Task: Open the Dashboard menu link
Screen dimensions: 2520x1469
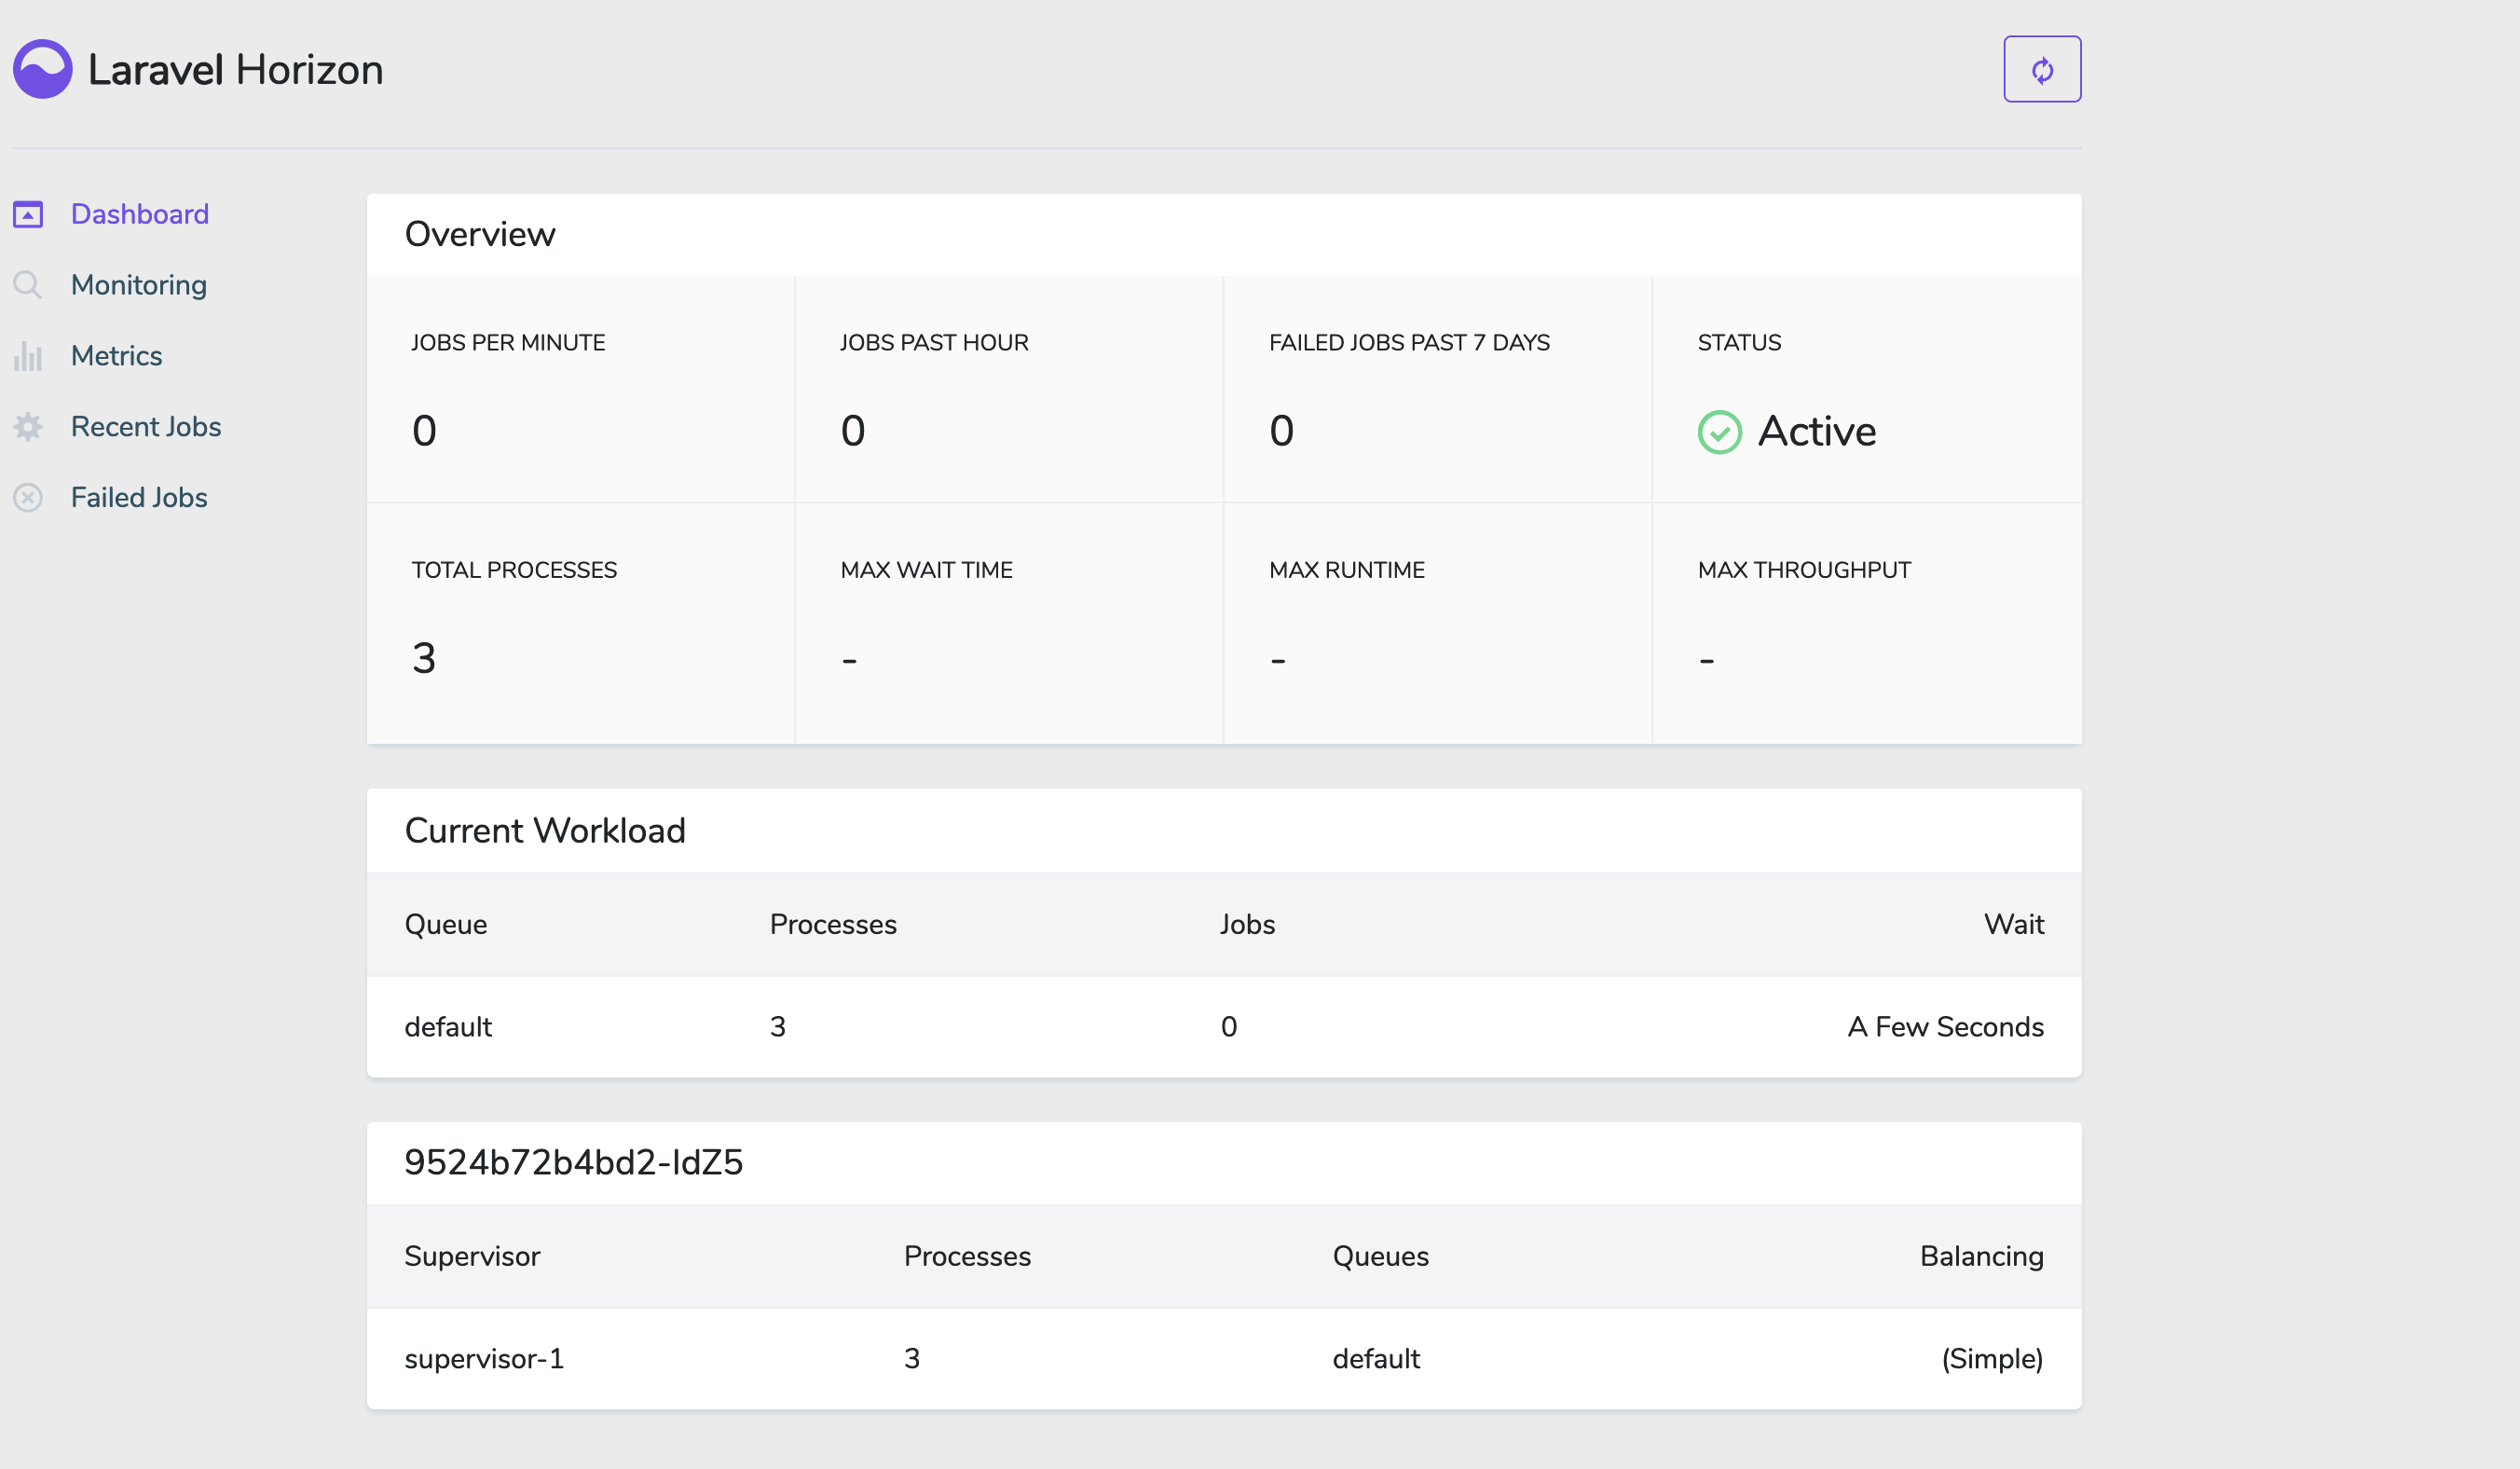Action: (x=140, y=214)
